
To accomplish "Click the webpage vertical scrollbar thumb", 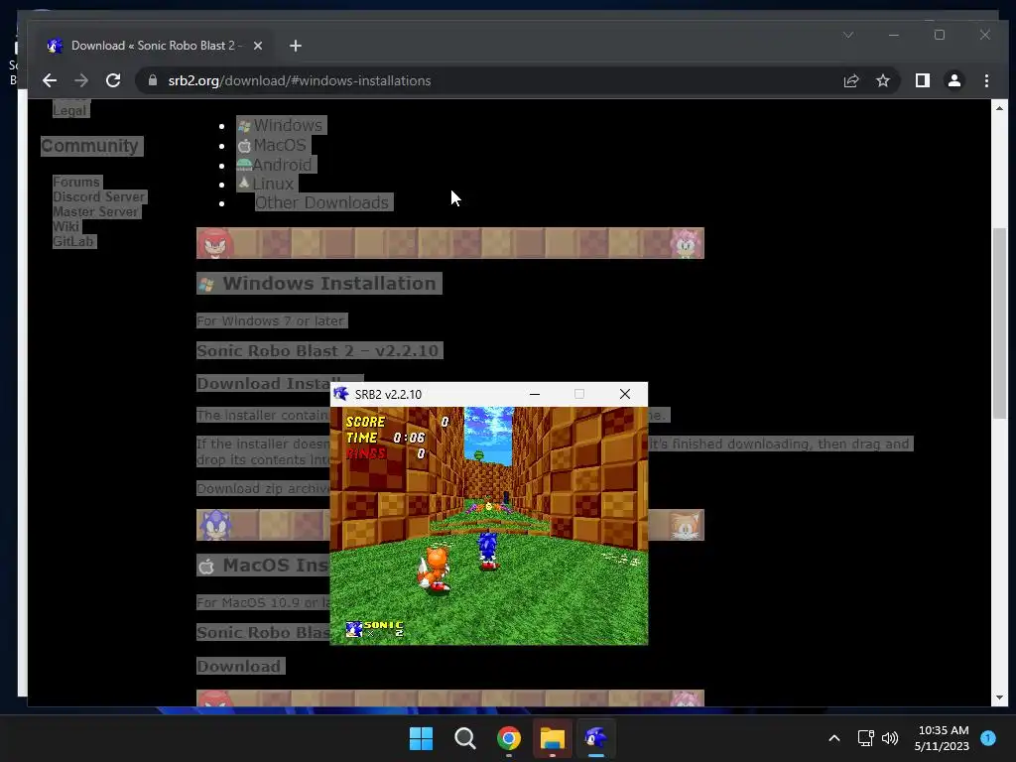I will coord(999,323).
